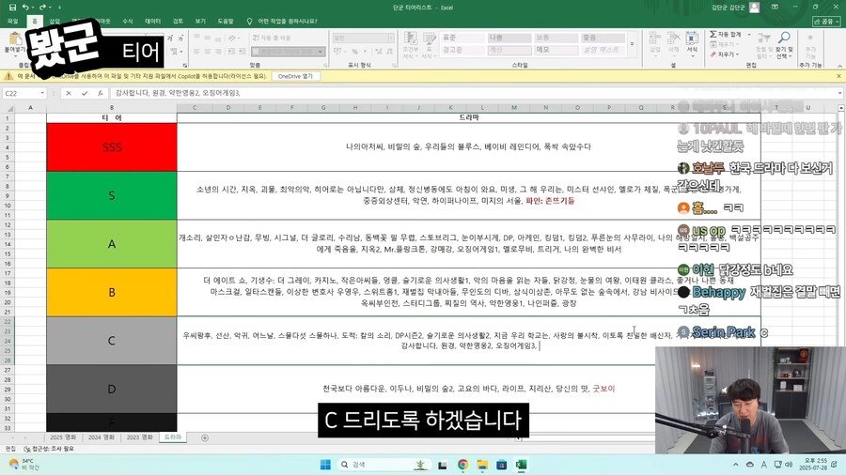Viewport: 846px width, 475px height.
Task: Add a new sheet with plus button
Action: 205,437
